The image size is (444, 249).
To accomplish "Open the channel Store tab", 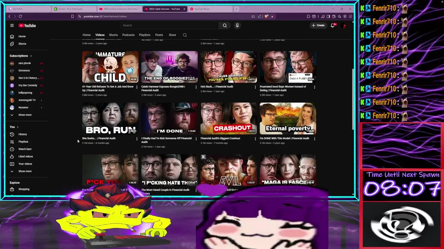I will [172, 35].
